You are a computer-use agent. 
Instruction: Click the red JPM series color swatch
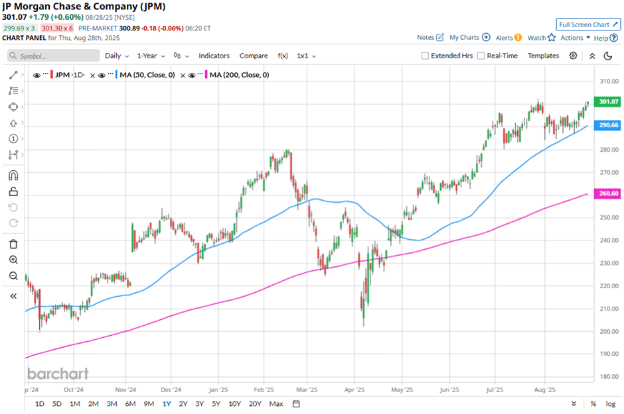point(52,75)
